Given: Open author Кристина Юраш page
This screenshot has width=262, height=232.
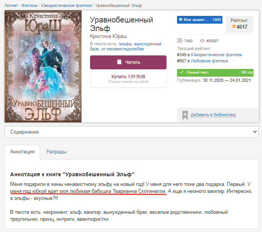Looking at the screenshot, I should pyautogui.click(x=108, y=36).
